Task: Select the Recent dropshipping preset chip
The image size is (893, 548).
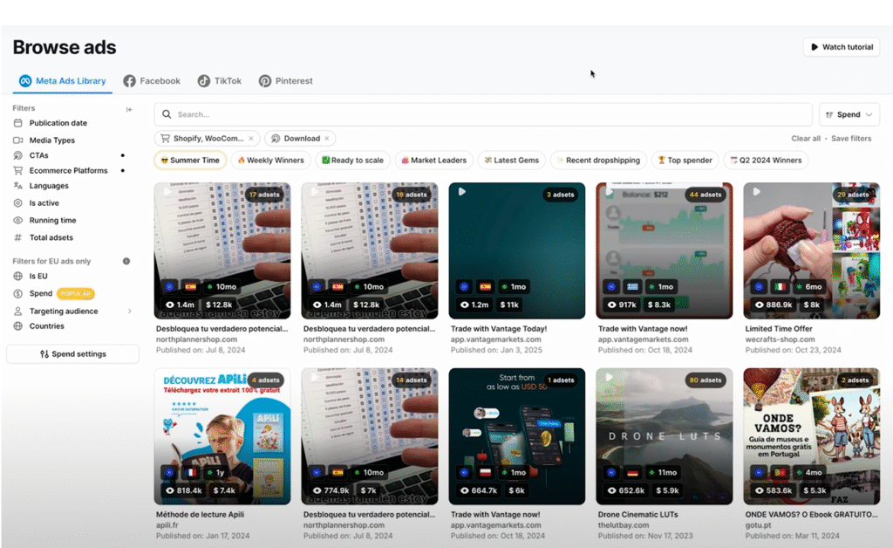Action: coord(598,161)
